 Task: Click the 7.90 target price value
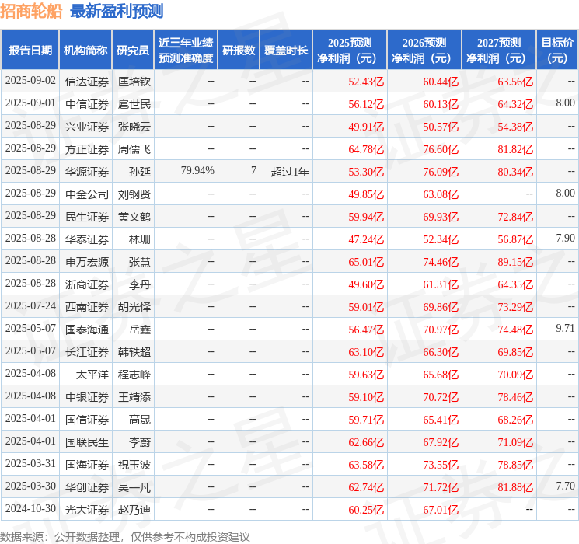click(x=565, y=239)
